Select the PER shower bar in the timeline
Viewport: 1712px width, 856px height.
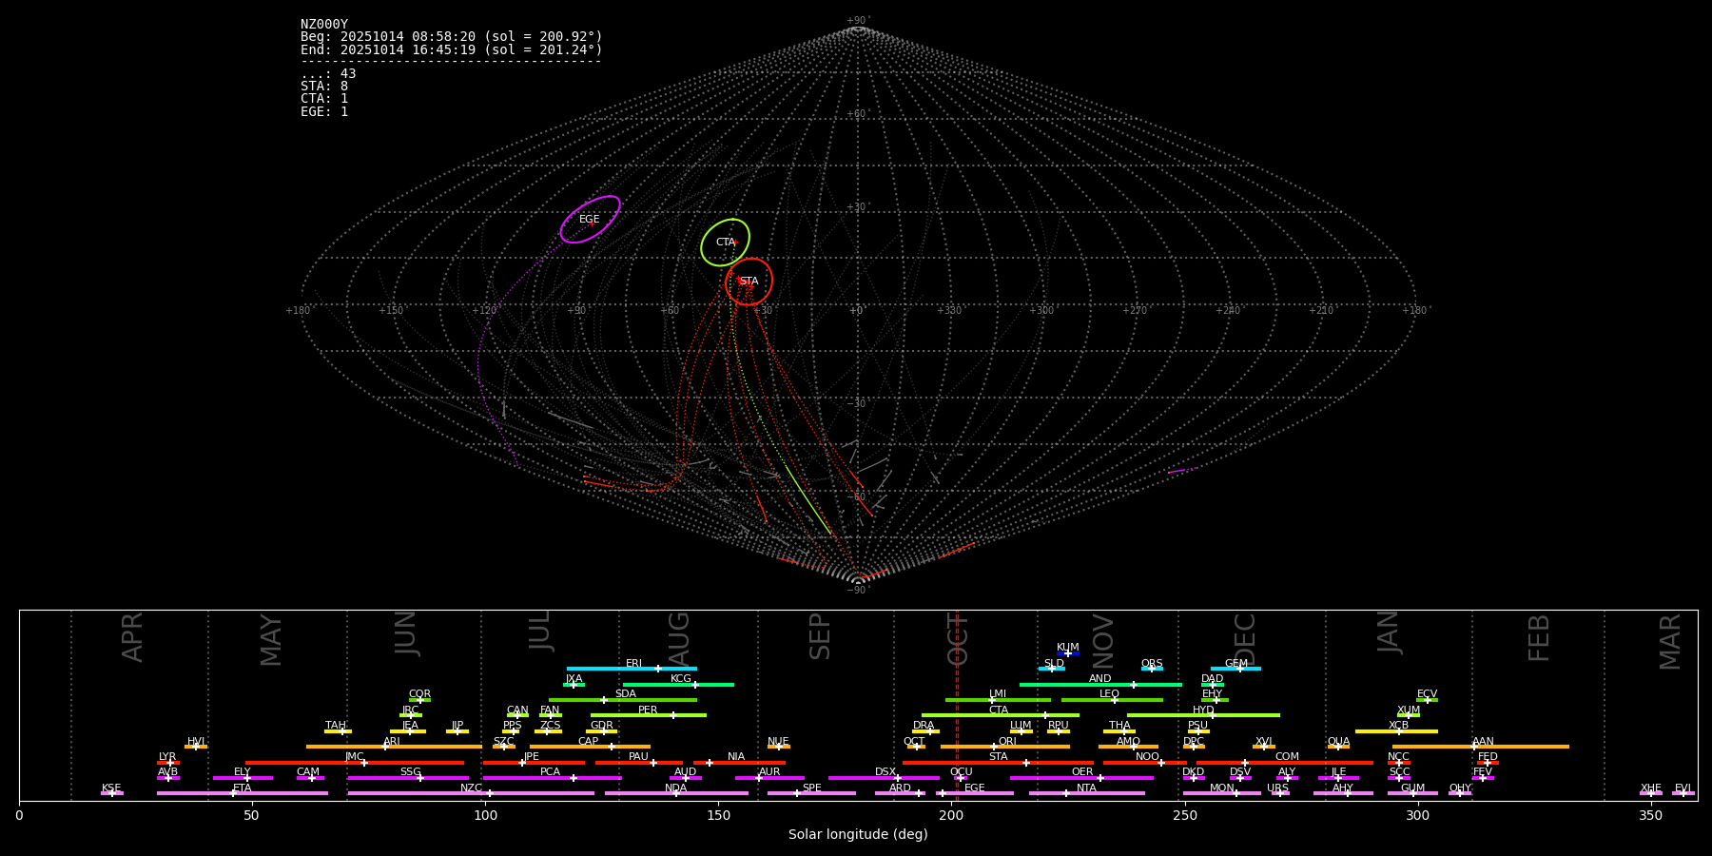(x=648, y=715)
